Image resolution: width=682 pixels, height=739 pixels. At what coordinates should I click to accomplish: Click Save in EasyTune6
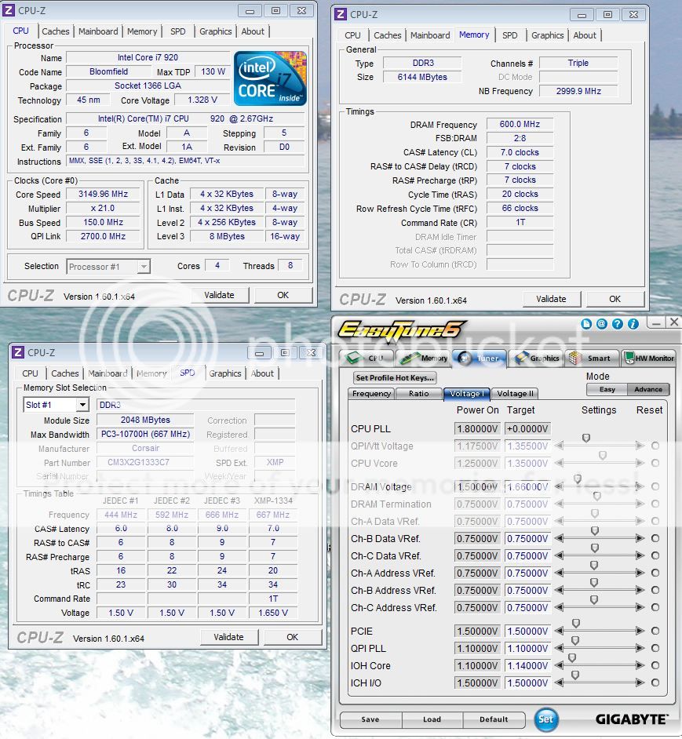(x=370, y=719)
